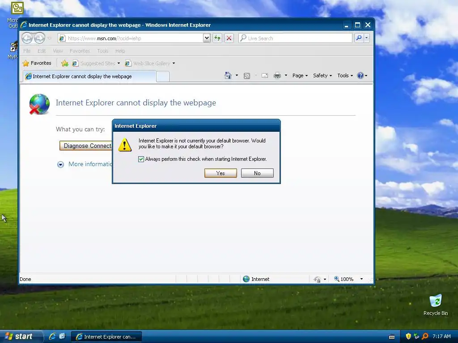Click the Read Mail envelope icon

click(x=265, y=75)
